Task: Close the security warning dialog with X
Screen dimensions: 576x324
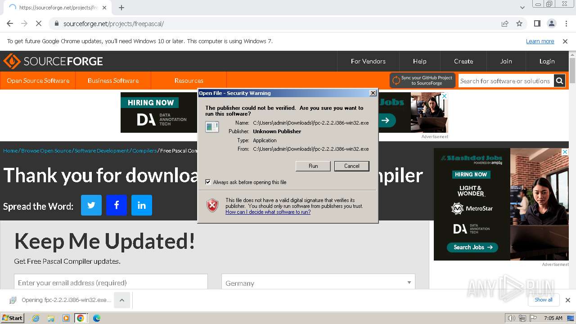Action: [373, 93]
